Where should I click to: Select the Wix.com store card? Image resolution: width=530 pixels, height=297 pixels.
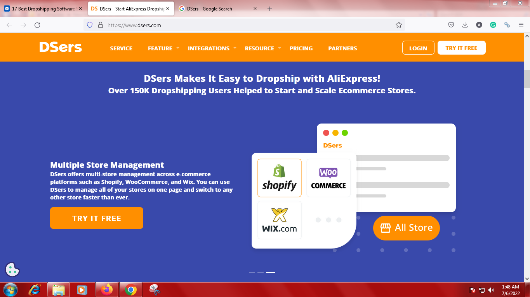pos(280,220)
